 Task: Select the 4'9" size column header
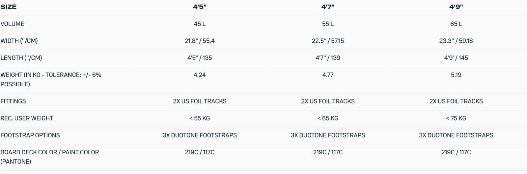point(456,7)
